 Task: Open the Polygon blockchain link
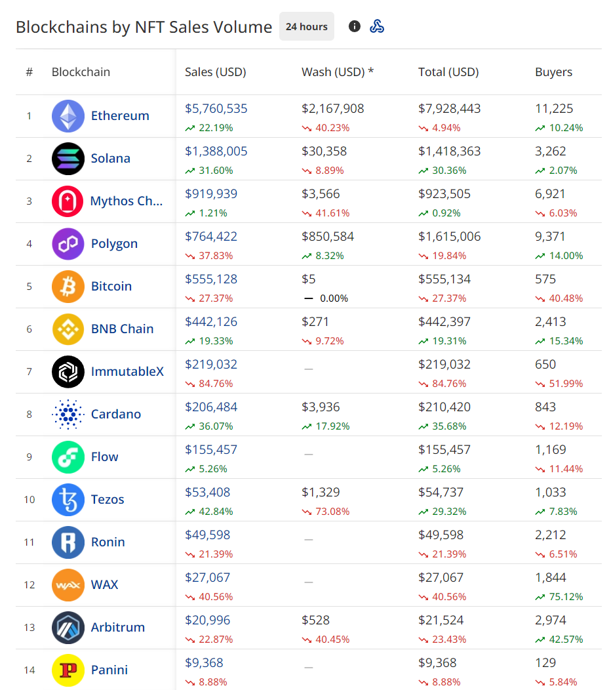(x=114, y=244)
